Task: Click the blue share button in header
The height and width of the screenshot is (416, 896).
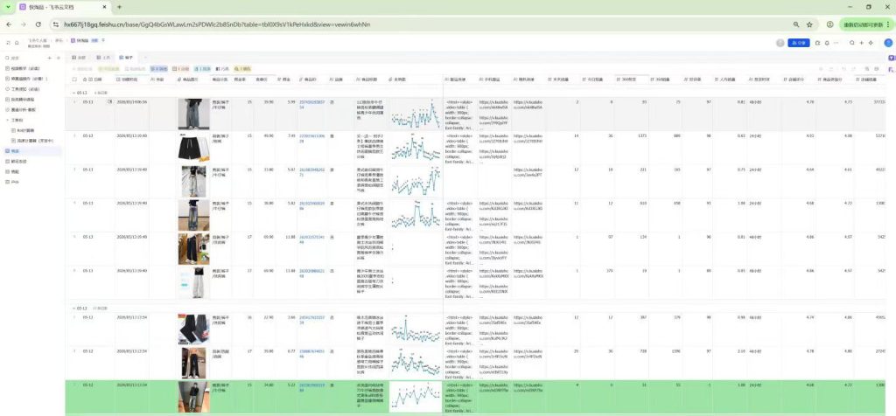Action: tap(798, 43)
